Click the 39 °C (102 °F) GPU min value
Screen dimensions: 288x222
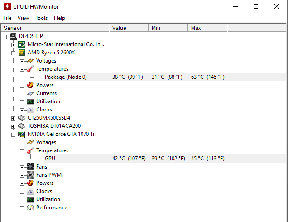[168, 159]
